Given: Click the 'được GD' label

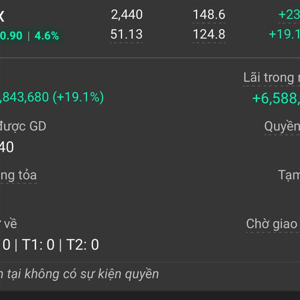Looking at the screenshot, I should [23, 126].
